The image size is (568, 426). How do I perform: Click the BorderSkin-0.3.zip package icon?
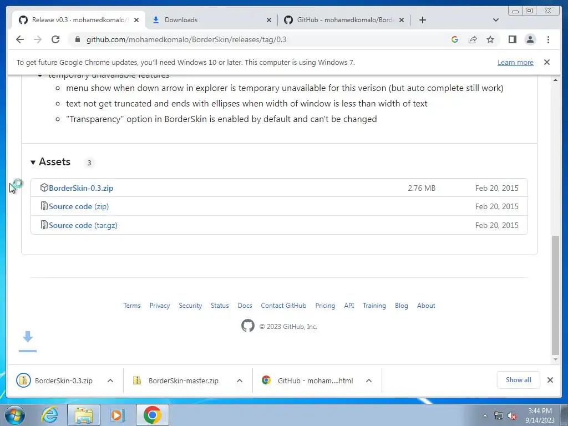[x=44, y=187]
